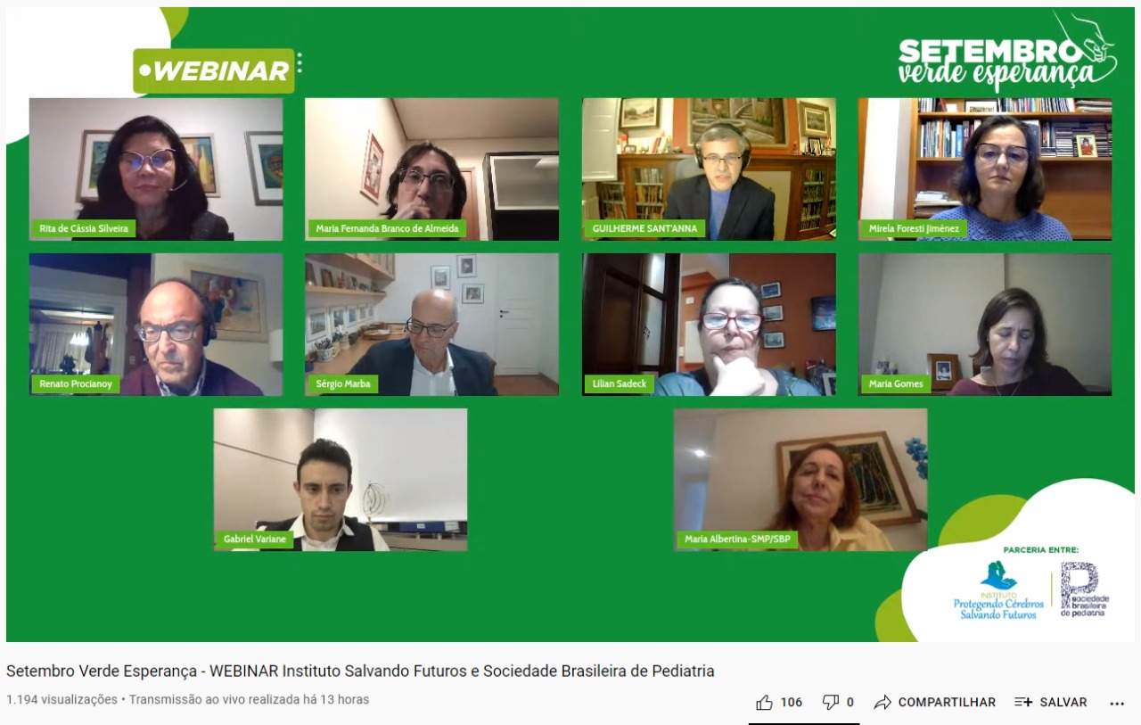
Task: Click Maria Albertina-SMP/SBP video tile
Action: pyautogui.click(x=800, y=480)
